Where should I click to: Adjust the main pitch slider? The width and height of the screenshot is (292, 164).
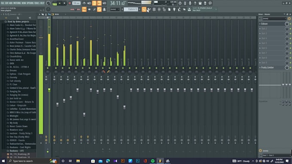click(75, 9)
